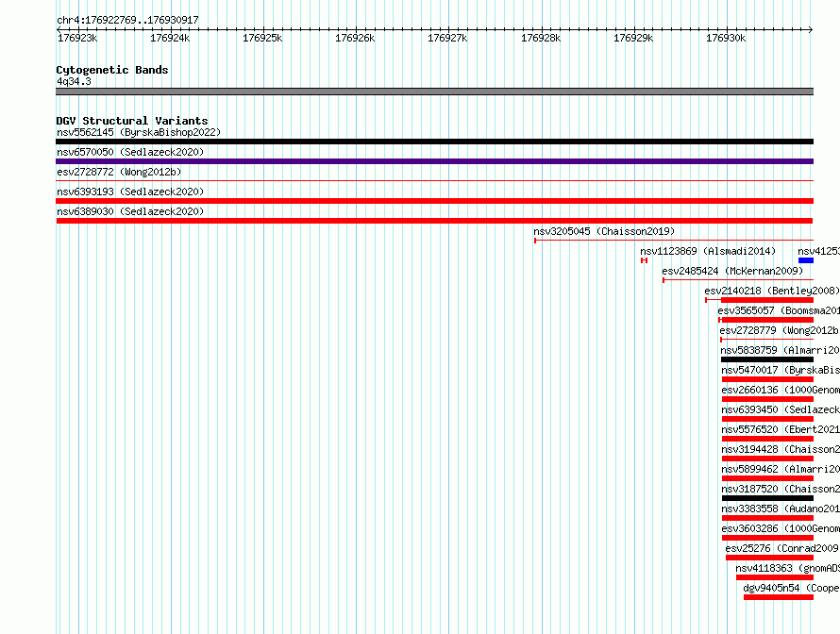
Task: Click the nsv5562145 (ByrskaBishop2022) variant label
Action: (139, 132)
